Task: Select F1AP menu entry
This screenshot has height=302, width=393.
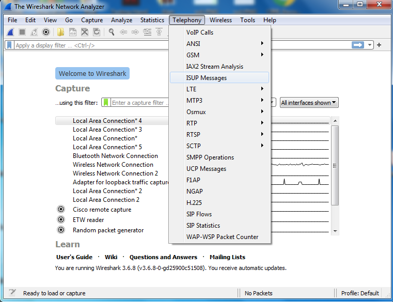Action: click(219, 180)
